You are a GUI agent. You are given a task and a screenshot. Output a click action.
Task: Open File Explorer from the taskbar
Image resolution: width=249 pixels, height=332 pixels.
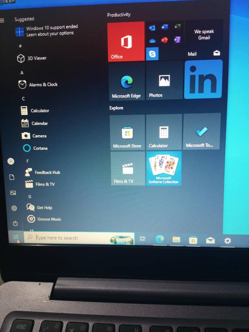pyautogui.click(x=176, y=240)
